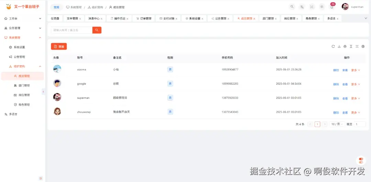Screen dimensions: 371x182
Task: Open the 10 / 页 page size dropdown
Action: click(x=337, y=124)
